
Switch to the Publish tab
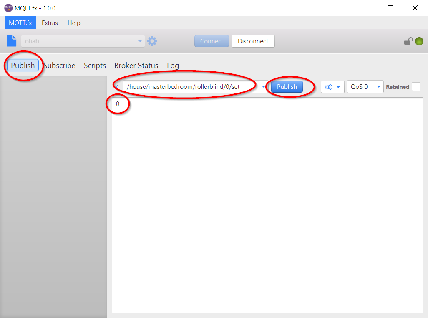[x=23, y=66]
